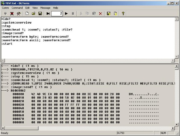This screenshot has width=180, height=136.
Task: Click down arrow of log pane vertical scrollbar
Action: (177, 124)
